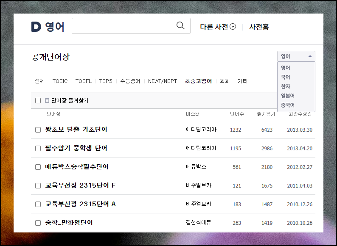
Task: Click the date 2010.10.26
Action: 300,223
